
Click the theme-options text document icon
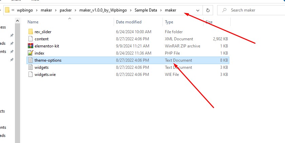(30, 60)
